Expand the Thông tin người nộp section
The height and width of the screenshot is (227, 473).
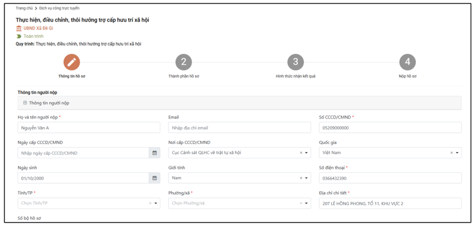[x=25, y=103]
